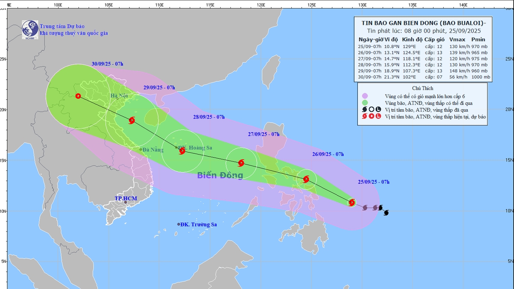Click the '28/09/25 - 07h' date label

(x=209, y=117)
